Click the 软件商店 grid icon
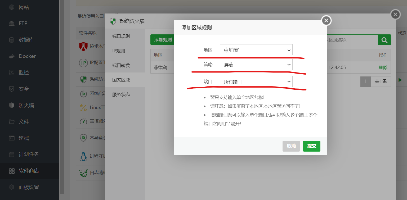The image size is (407, 200). point(12,171)
